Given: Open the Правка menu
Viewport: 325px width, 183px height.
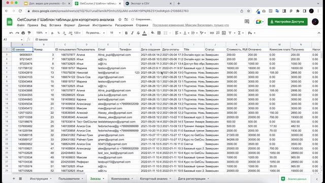Looking at the screenshot, I should (32, 25).
